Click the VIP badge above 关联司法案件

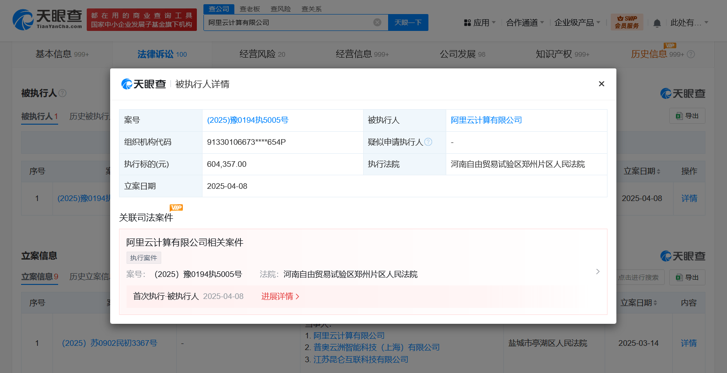tap(176, 208)
